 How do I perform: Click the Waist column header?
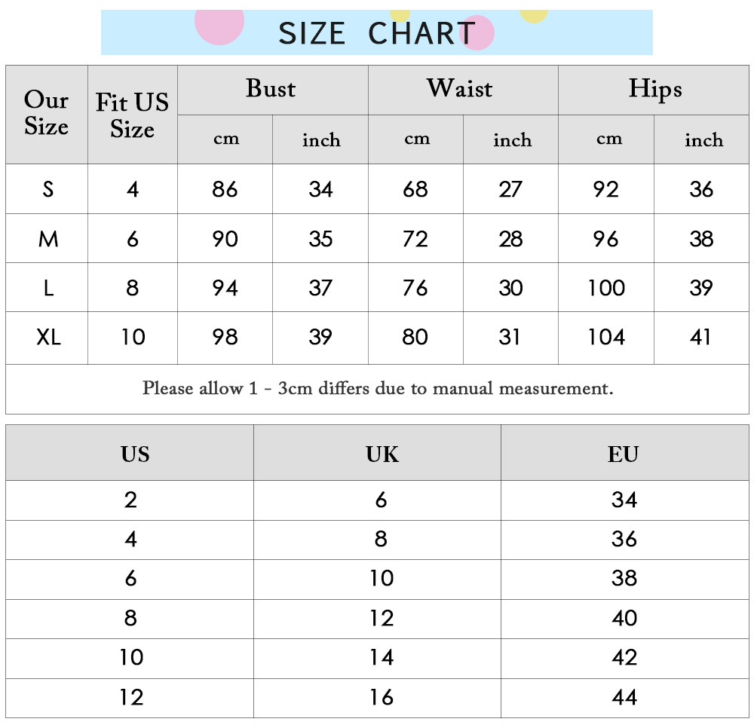click(x=460, y=88)
